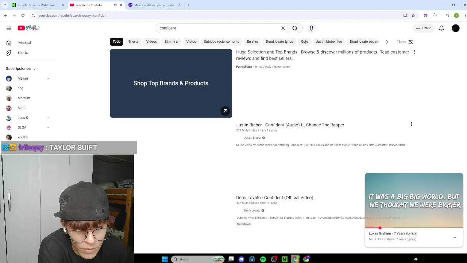Bookmark this page with the star
Viewport: 467px width, 263px height.
coord(413,15)
